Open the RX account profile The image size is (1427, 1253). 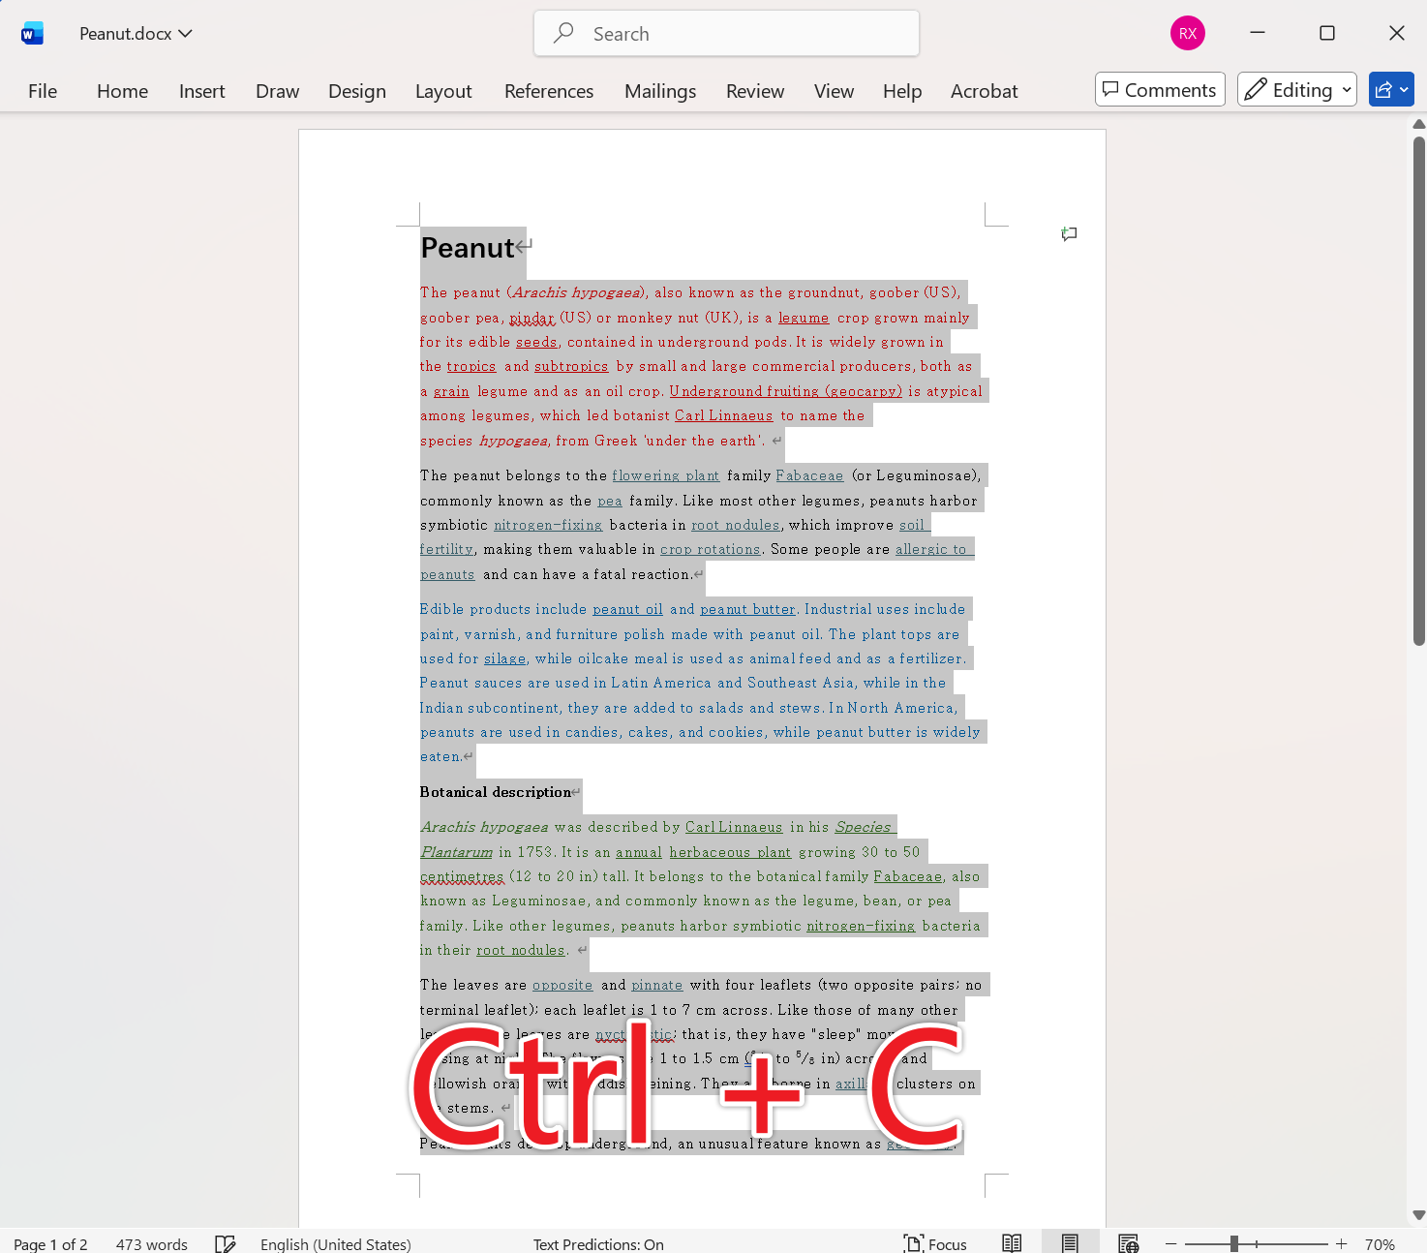pyautogui.click(x=1187, y=32)
